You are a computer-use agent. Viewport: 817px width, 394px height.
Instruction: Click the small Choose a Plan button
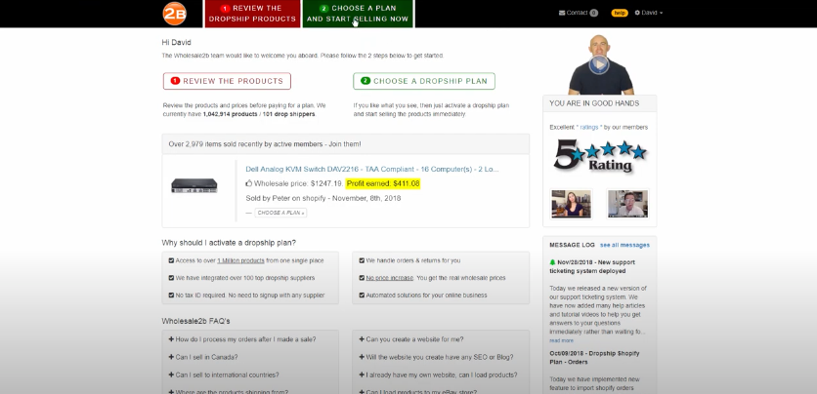(x=280, y=213)
